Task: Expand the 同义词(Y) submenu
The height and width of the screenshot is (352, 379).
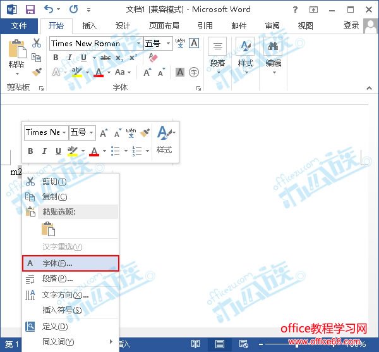Action: click(x=70, y=342)
